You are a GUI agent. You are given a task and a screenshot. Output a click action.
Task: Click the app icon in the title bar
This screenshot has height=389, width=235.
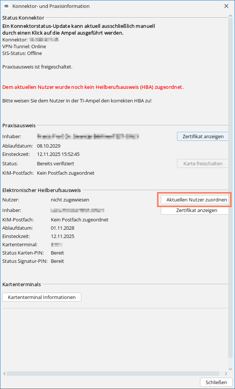point(7,6)
